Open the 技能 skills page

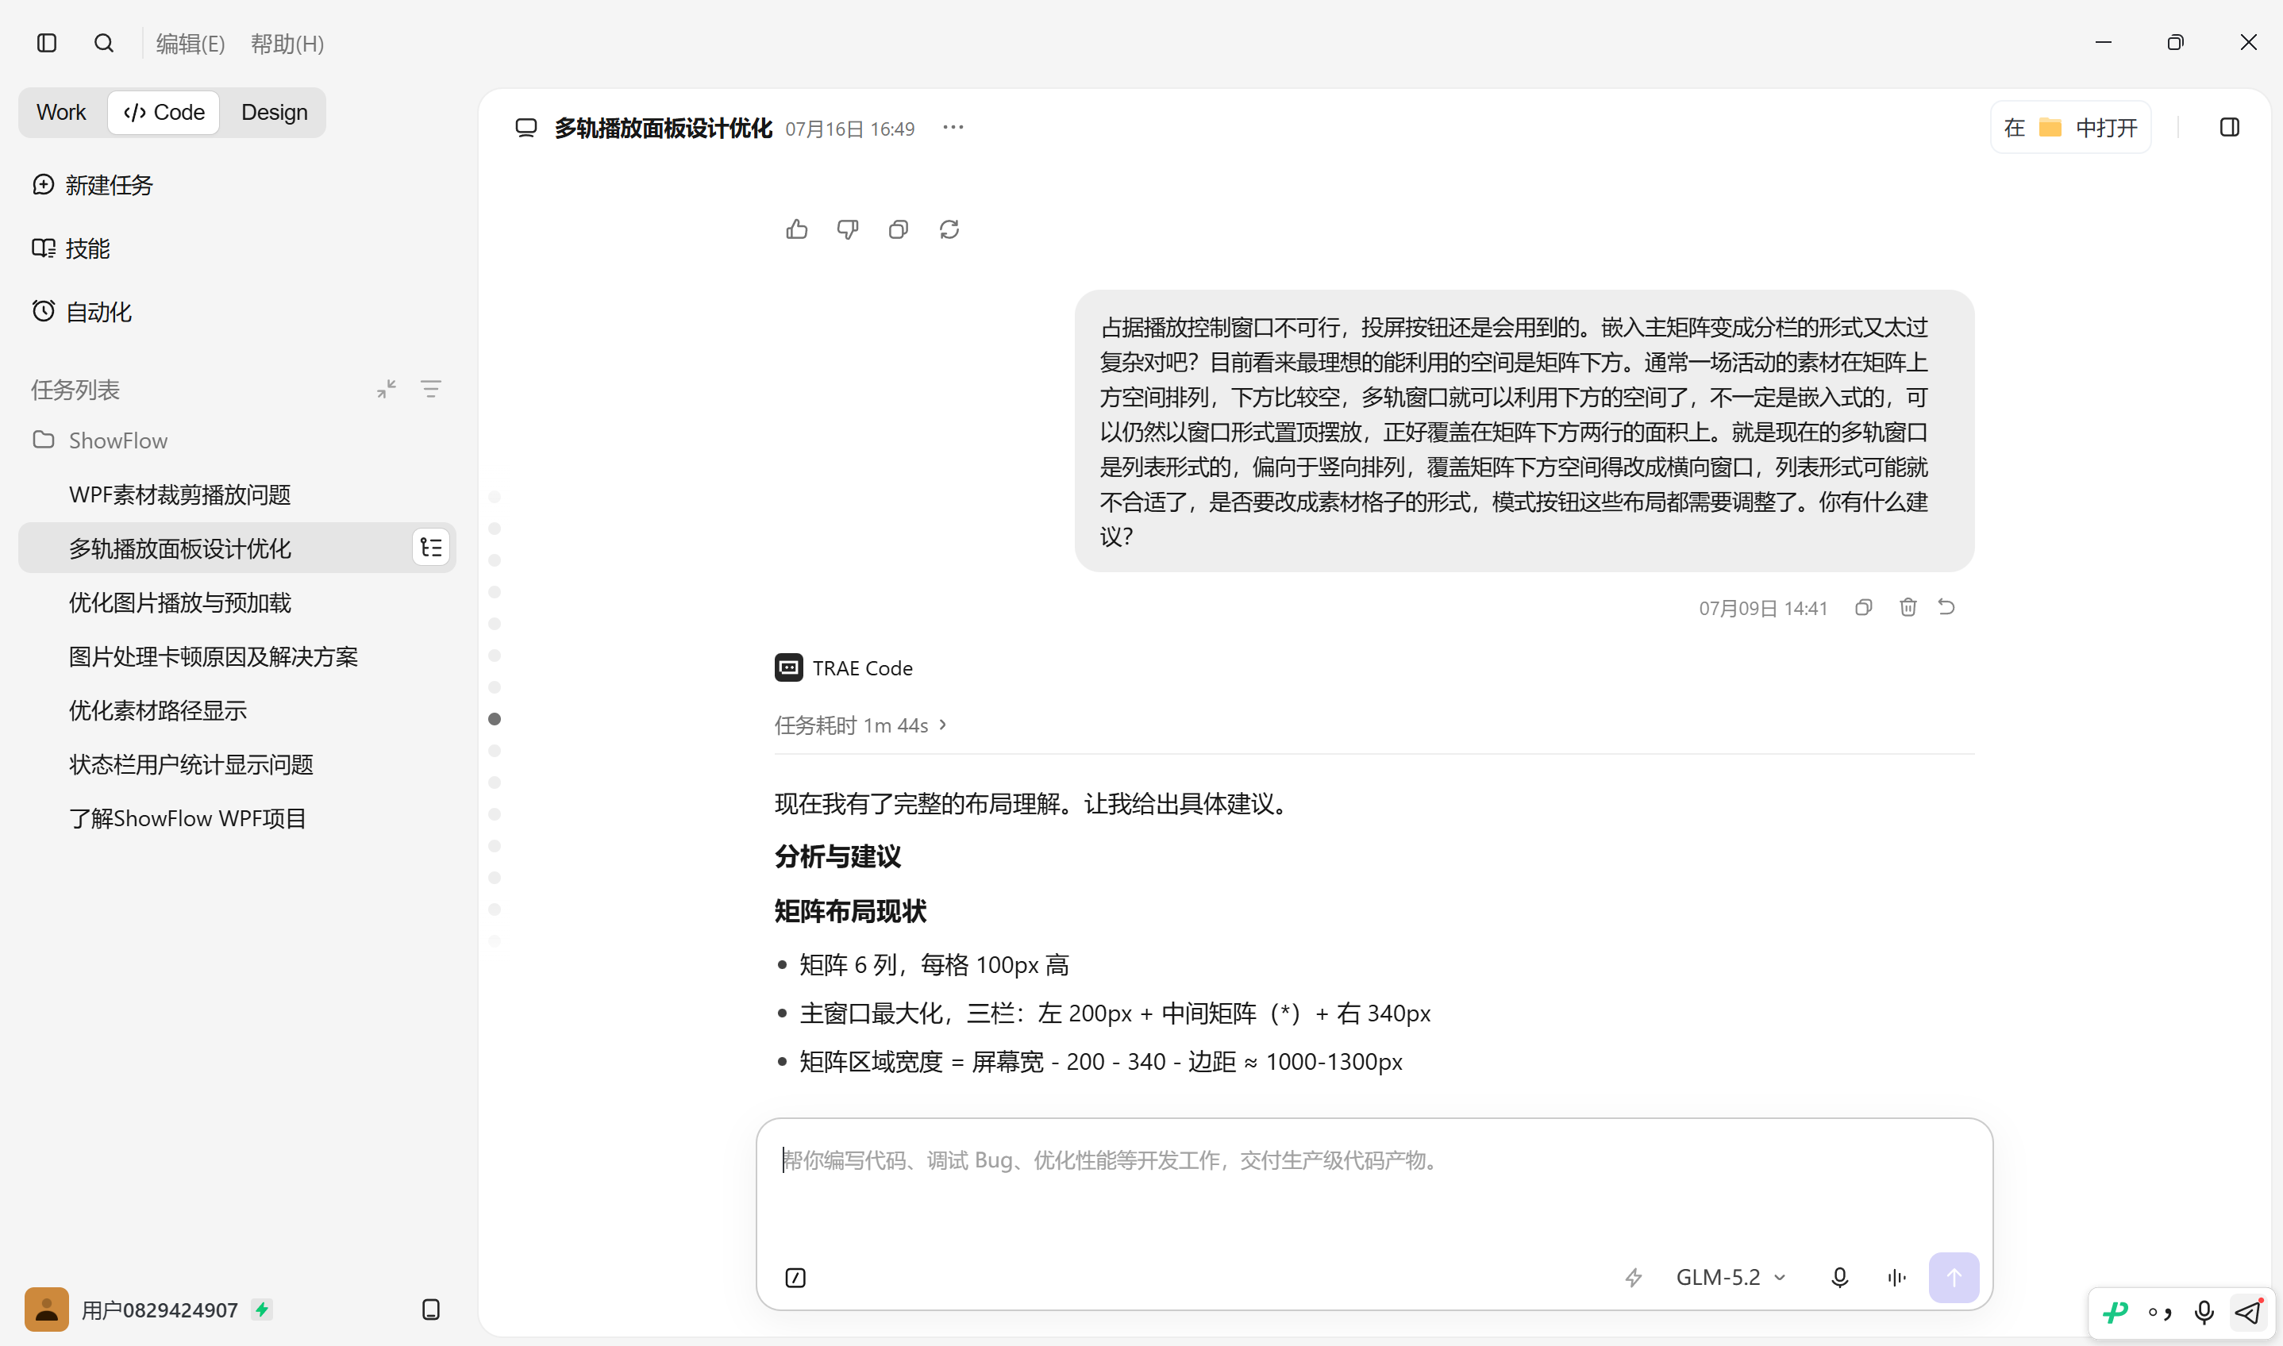(x=71, y=248)
